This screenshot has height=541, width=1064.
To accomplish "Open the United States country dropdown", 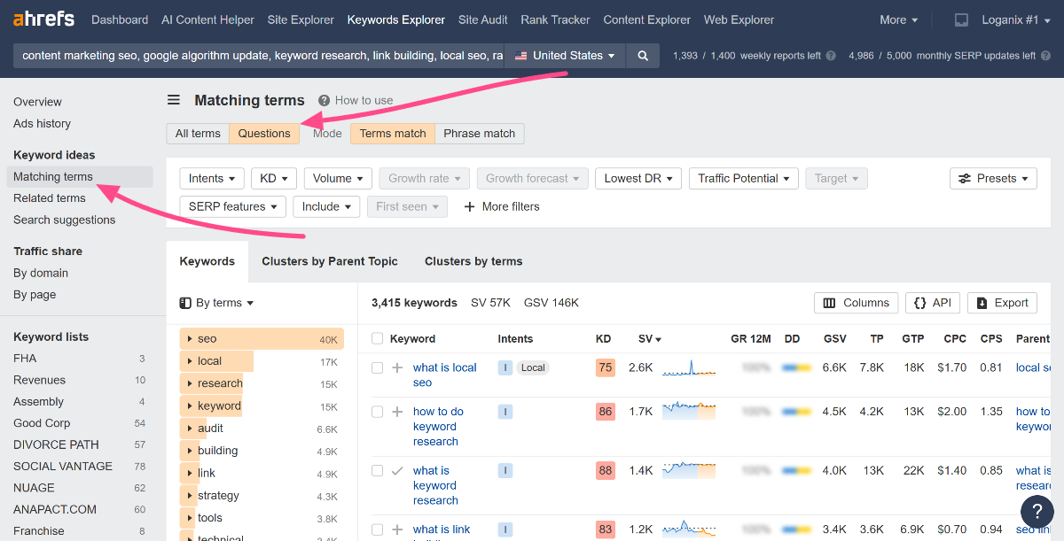I will (x=565, y=55).
